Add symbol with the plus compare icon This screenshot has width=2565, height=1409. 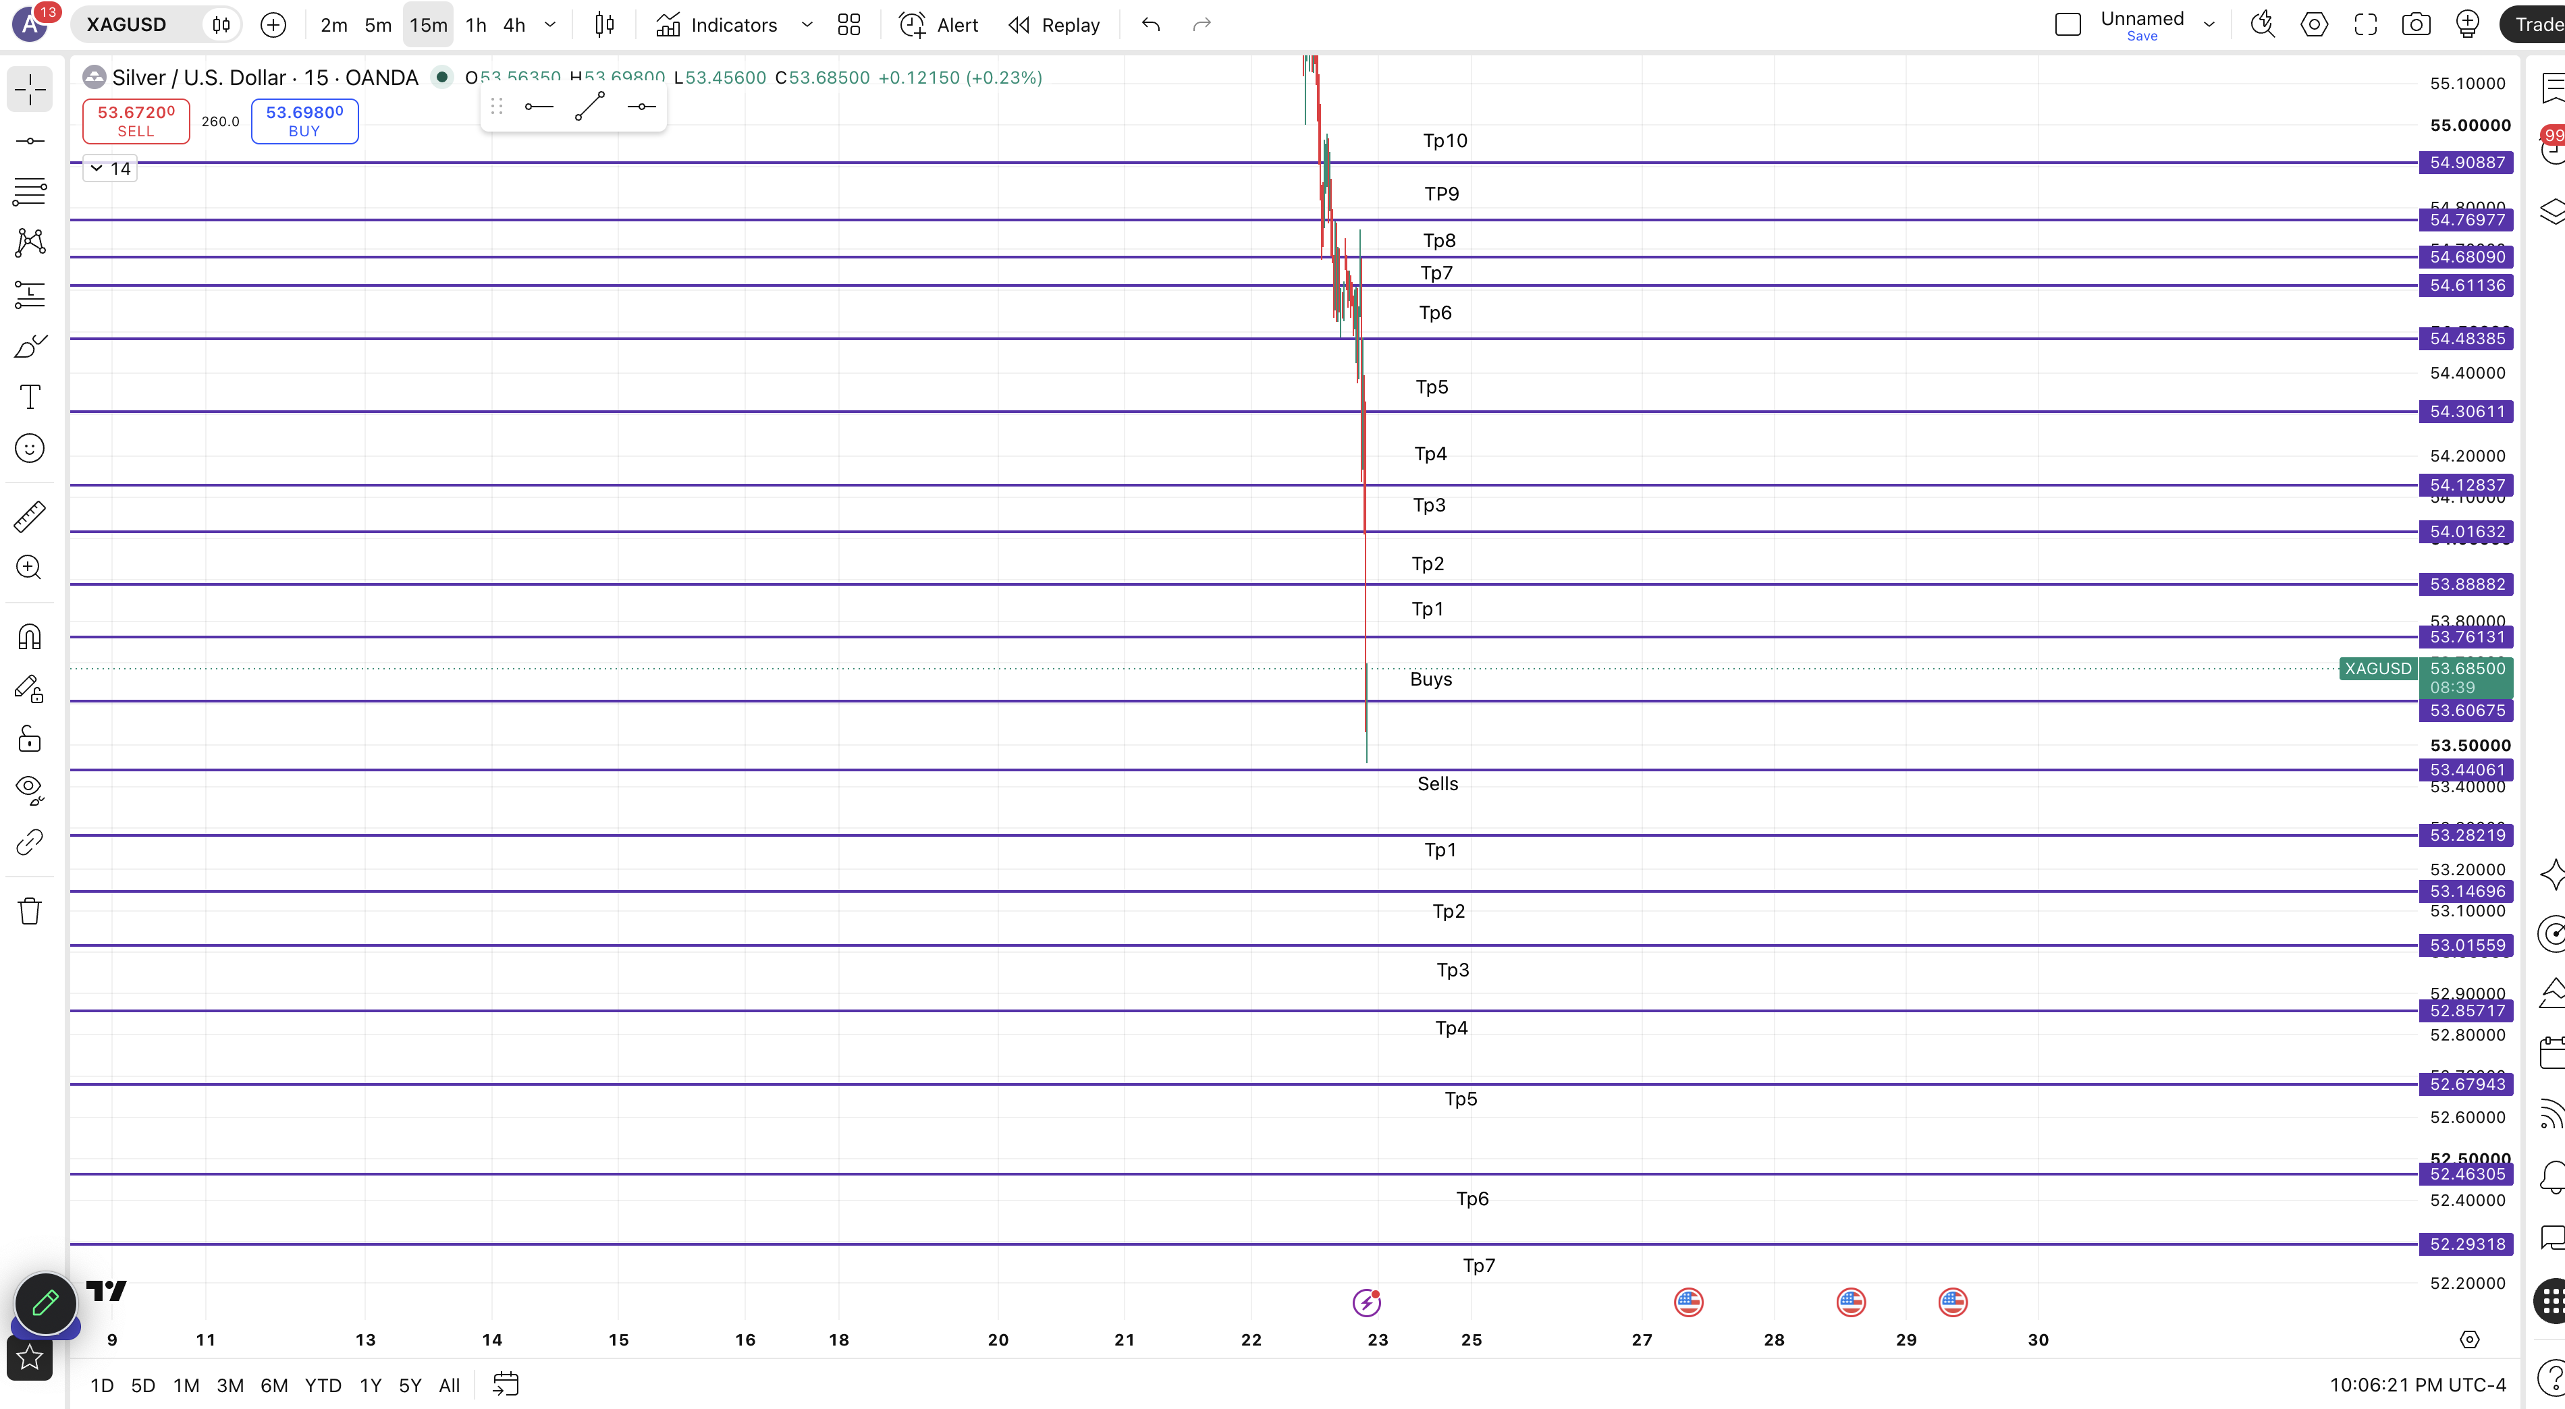[273, 25]
